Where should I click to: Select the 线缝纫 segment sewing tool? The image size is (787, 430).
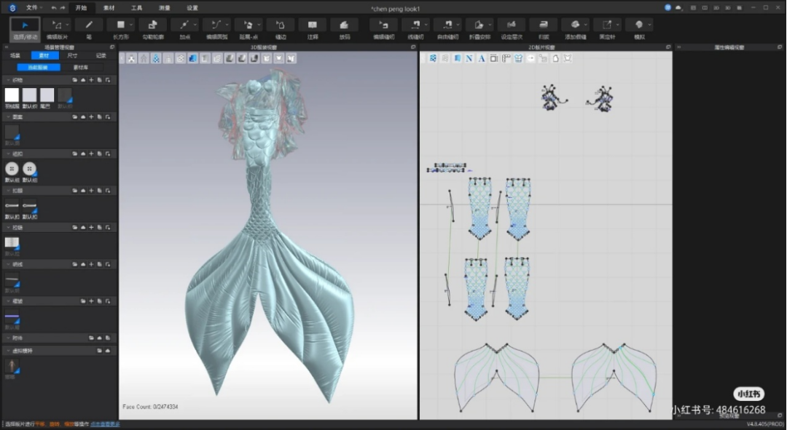[415, 29]
